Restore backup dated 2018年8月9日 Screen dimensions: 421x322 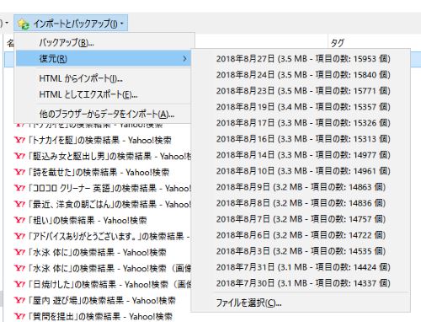[x=301, y=187]
